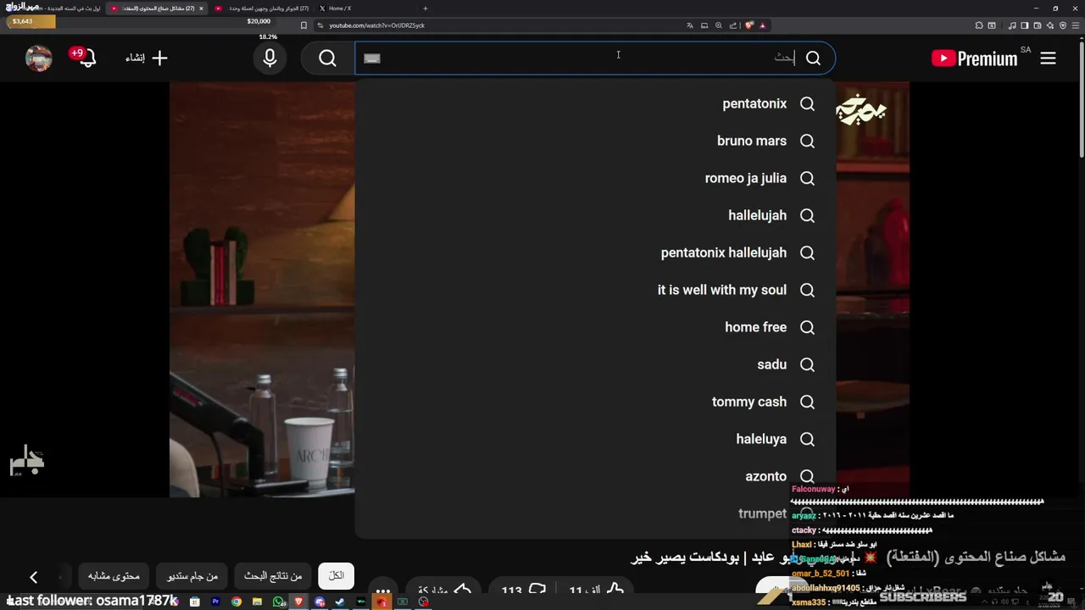Click the video player area
The width and height of the screenshot is (1085, 610).
(262, 290)
